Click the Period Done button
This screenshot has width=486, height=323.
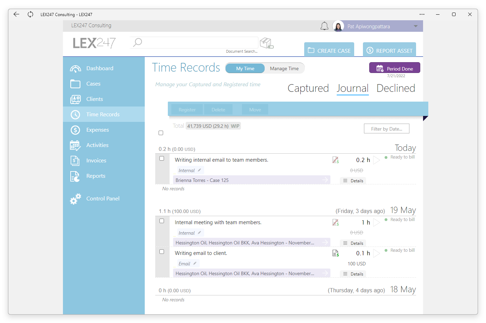395,68
